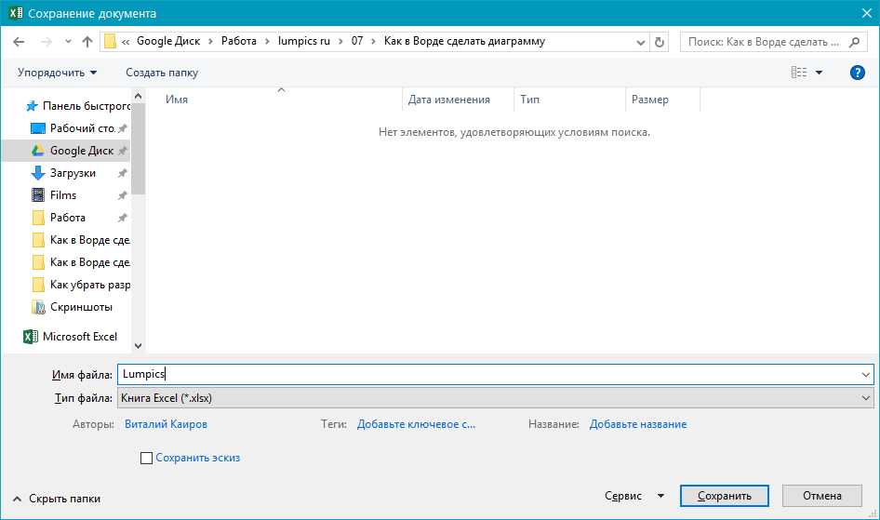Viewport: 880px width, 520px height.
Task: Open the Загрузки folder in sidebar
Action: [73, 173]
